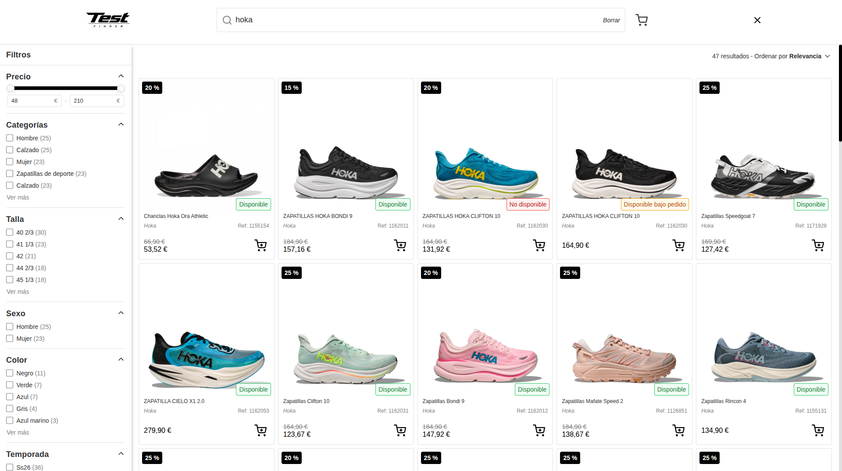Click the maximum price field showing 210
The height and width of the screenshot is (471, 842).
tap(97, 101)
